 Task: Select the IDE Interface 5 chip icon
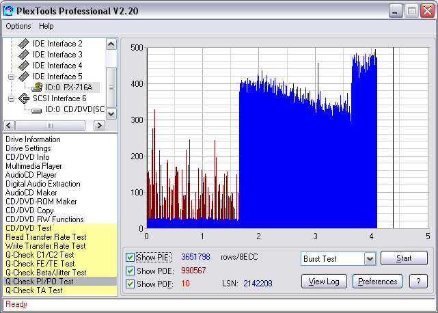tap(24, 77)
